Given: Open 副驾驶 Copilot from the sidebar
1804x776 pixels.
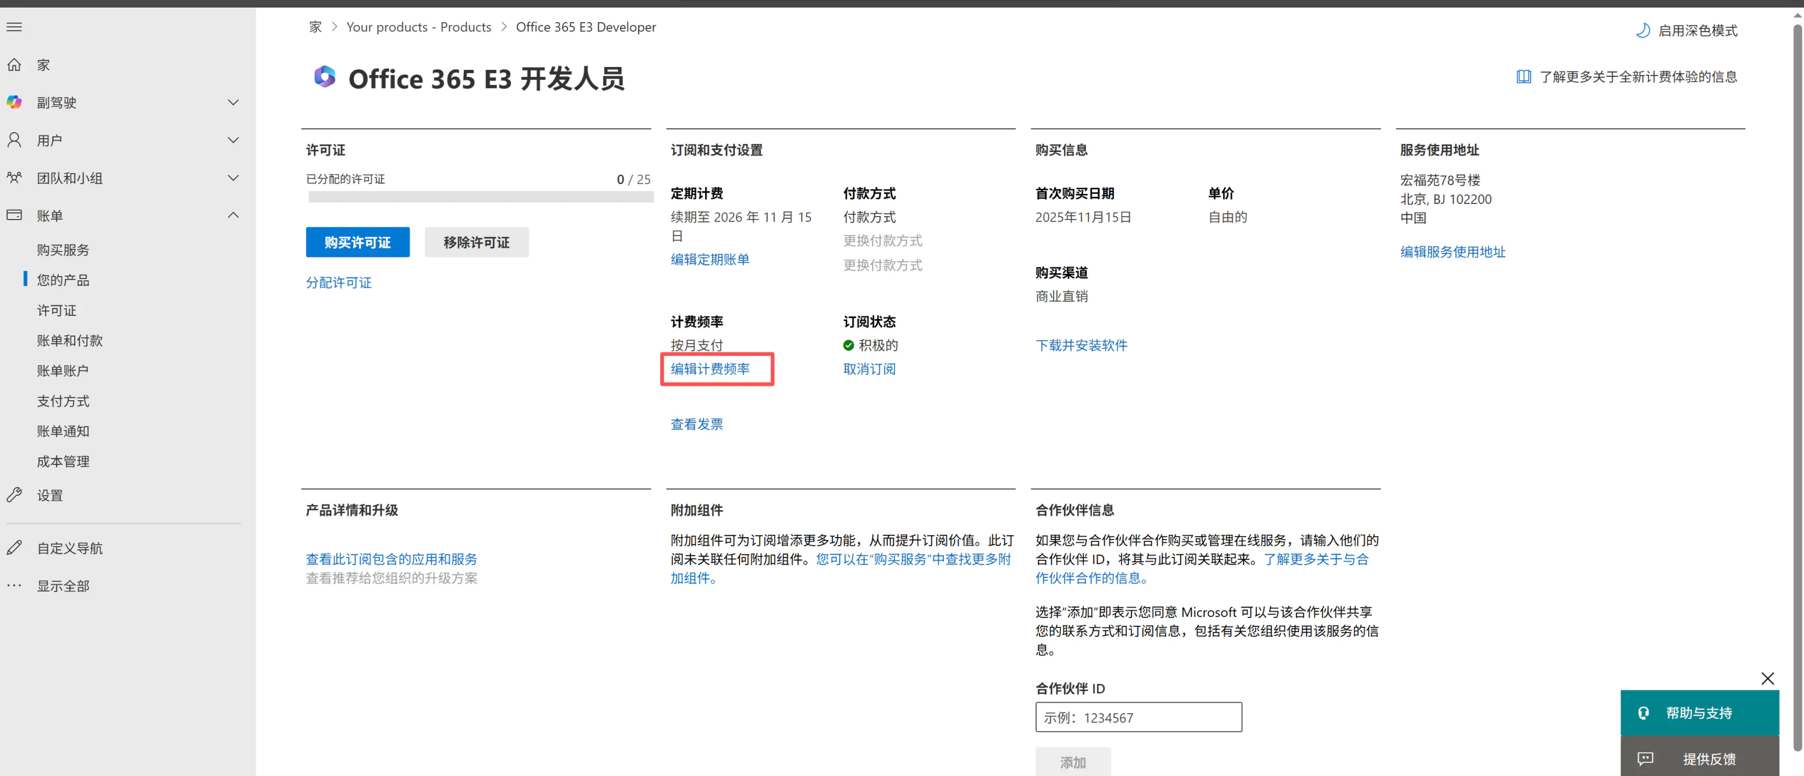Looking at the screenshot, I should [14, 103].
